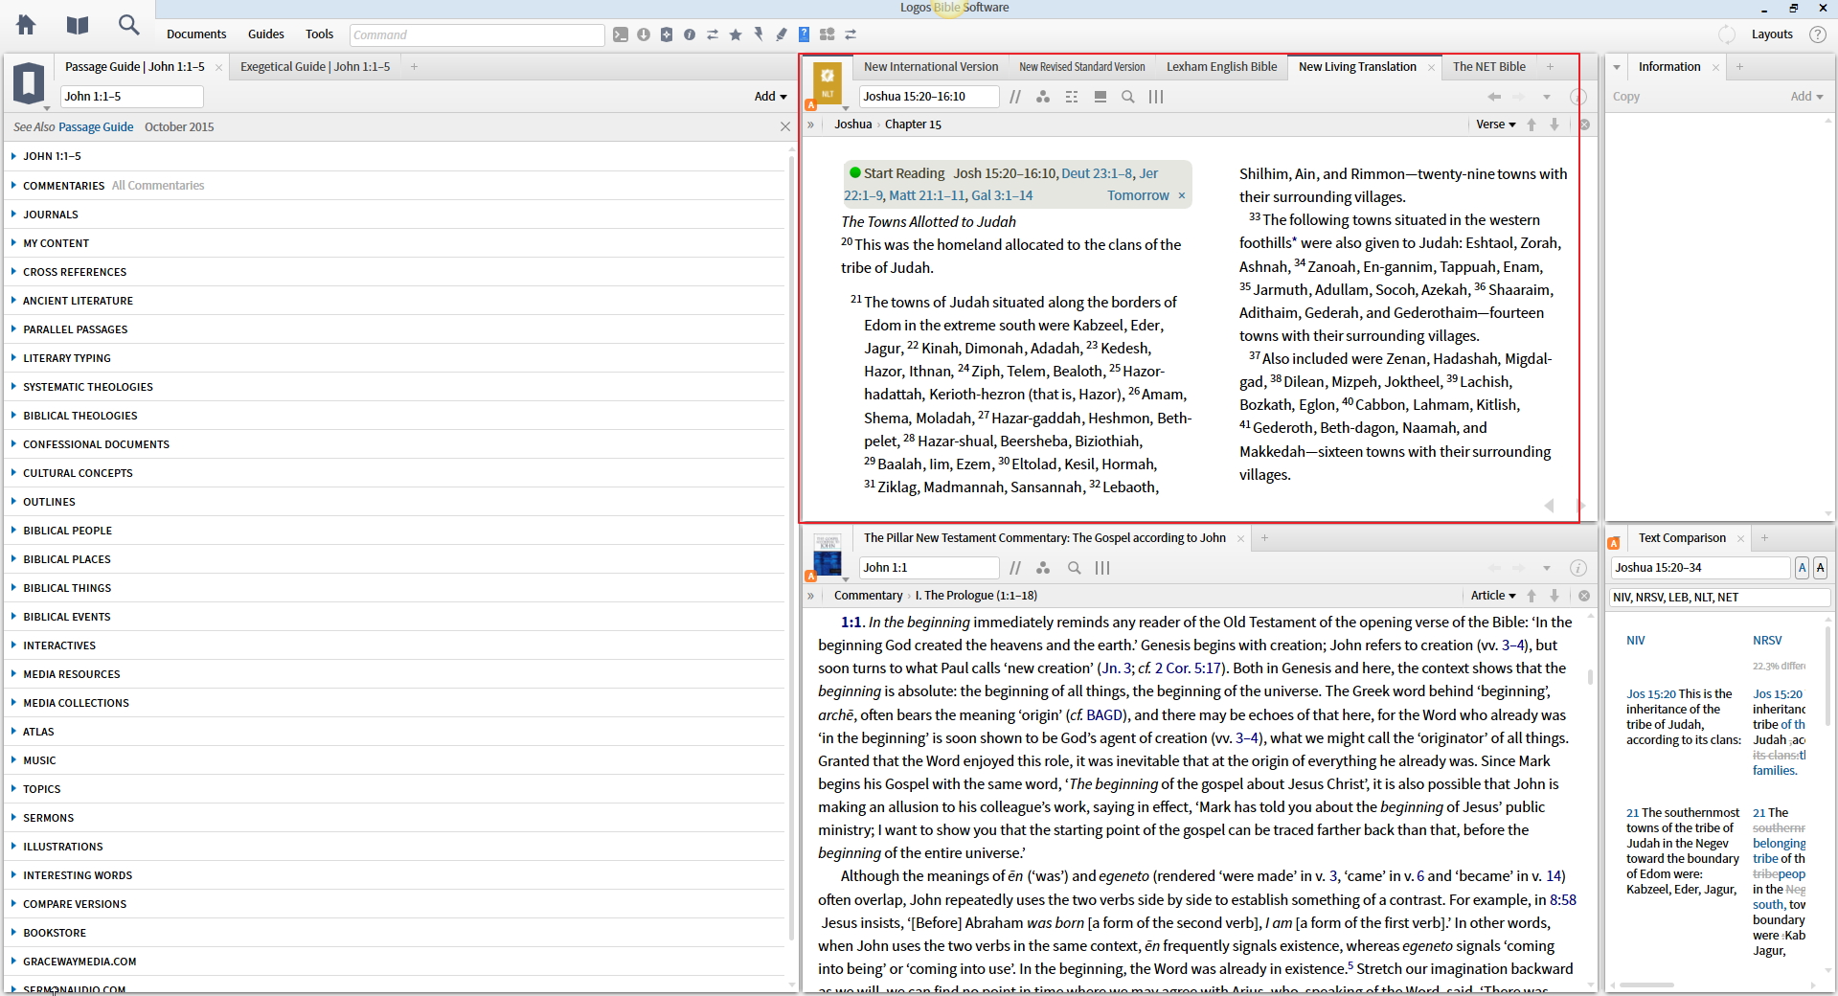The image size is (1838, 996).
Task: Toggle multi-column view icon in NLT panel
Action: 1156,97
